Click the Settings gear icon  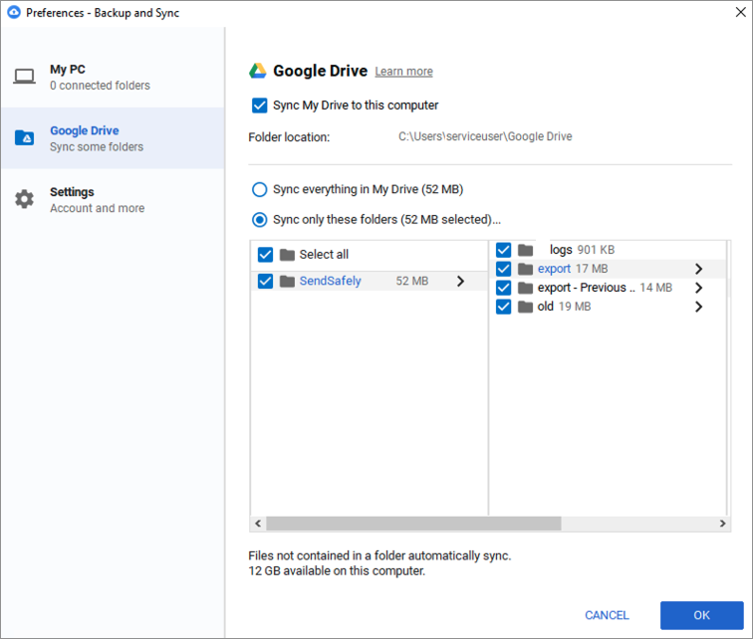25,199
